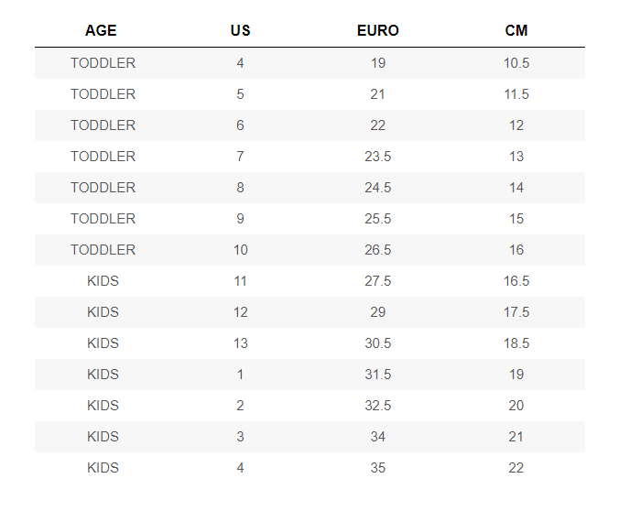Select the EURO size 30.5 cell
This screenshot has width=619, height=511.
[378, 343]
